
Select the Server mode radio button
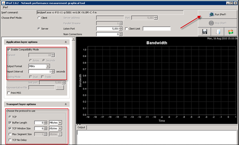39,29
